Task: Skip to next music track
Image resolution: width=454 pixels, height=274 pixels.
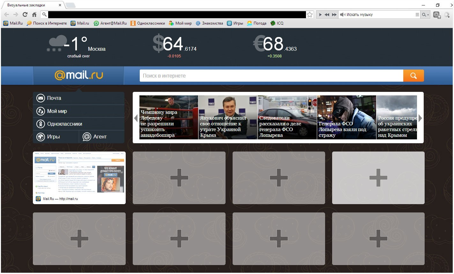Action: [x=334, y=15]
